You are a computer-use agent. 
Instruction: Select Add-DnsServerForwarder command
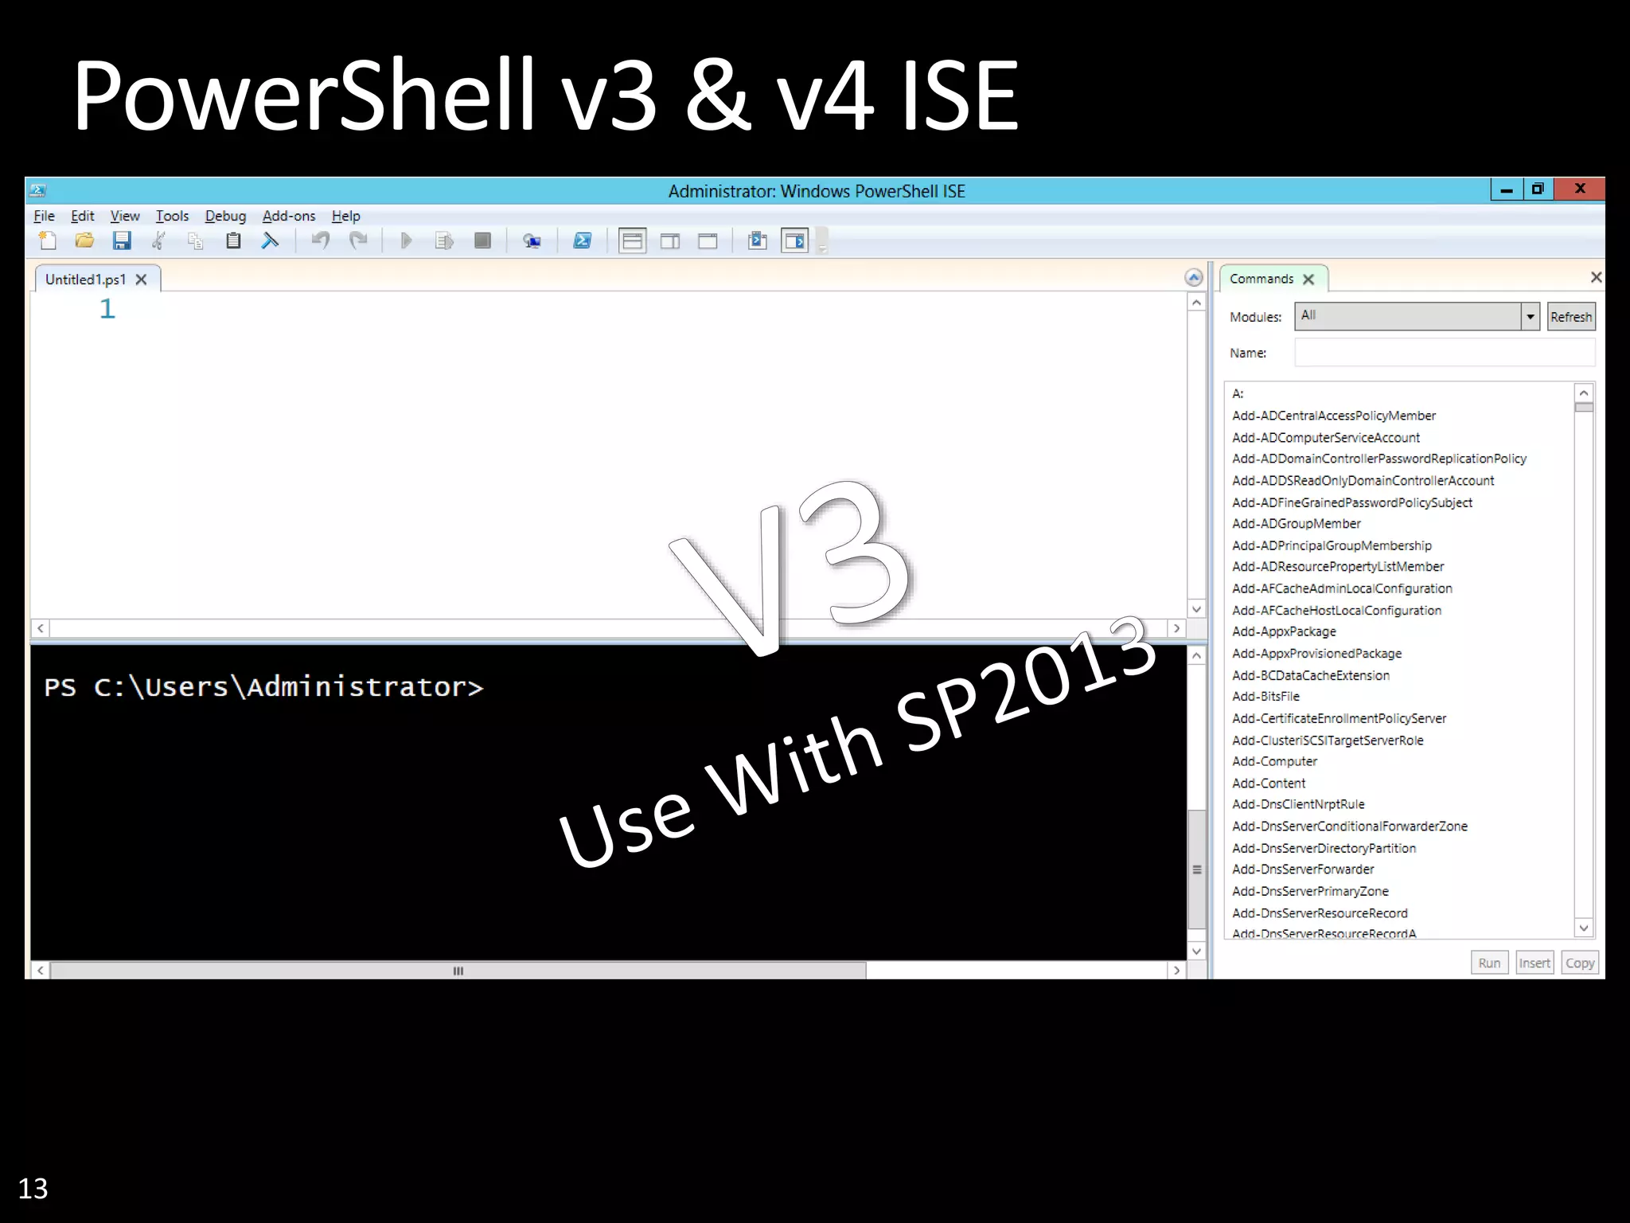tap(1303, 869)
